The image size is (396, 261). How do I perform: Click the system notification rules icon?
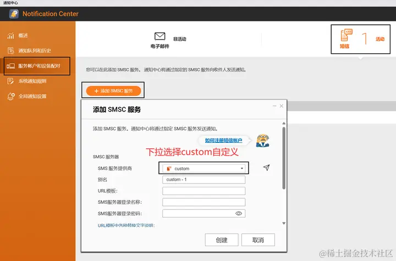tap(10, 81)
